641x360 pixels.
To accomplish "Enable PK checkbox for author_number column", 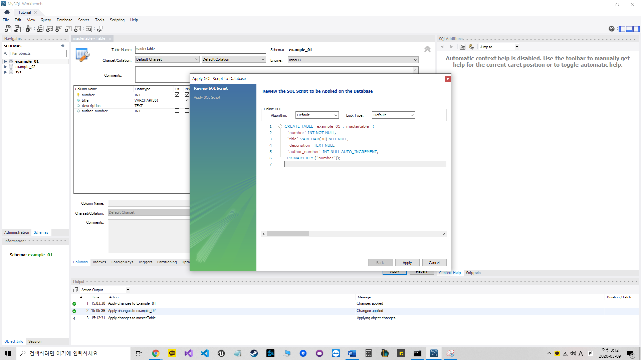I will point(177,111).
